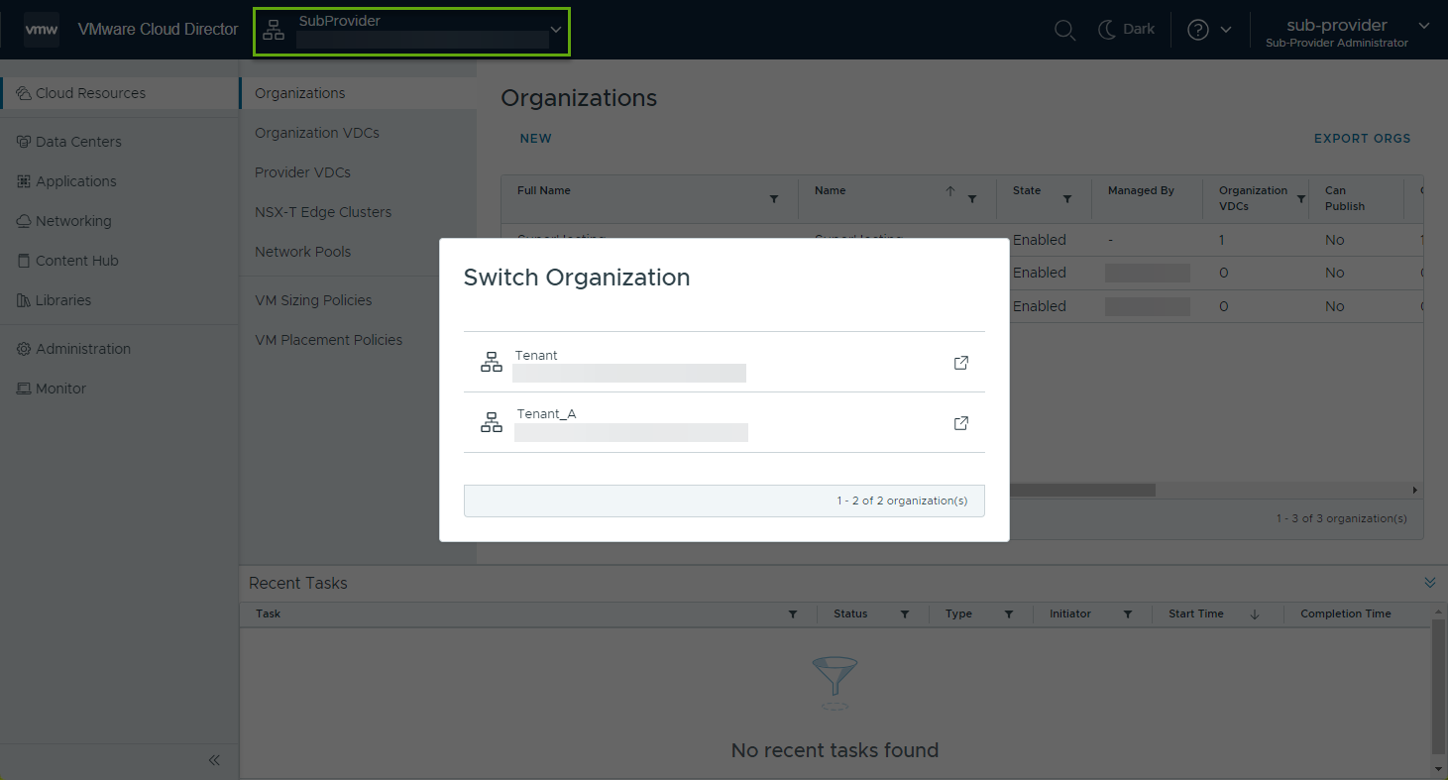Screen dimensions: 1448x780
Task: Sort by Start Time arrow
Action: (x=1255, y=614)
